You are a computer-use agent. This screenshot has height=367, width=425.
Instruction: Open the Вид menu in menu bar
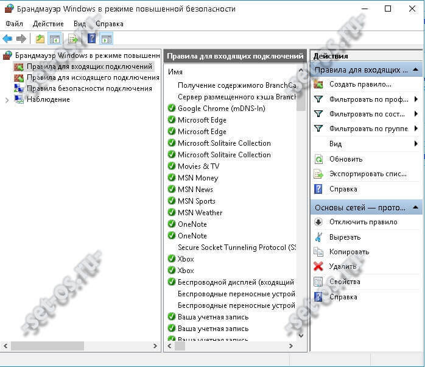coord(80,24)
